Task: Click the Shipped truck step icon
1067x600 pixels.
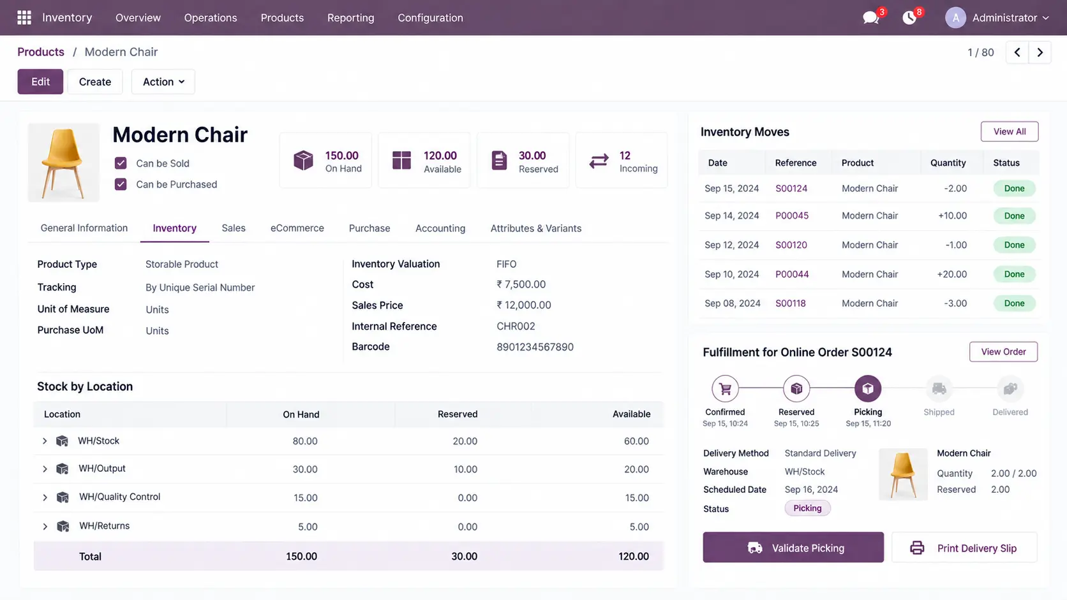Action: tap(939, 388)
